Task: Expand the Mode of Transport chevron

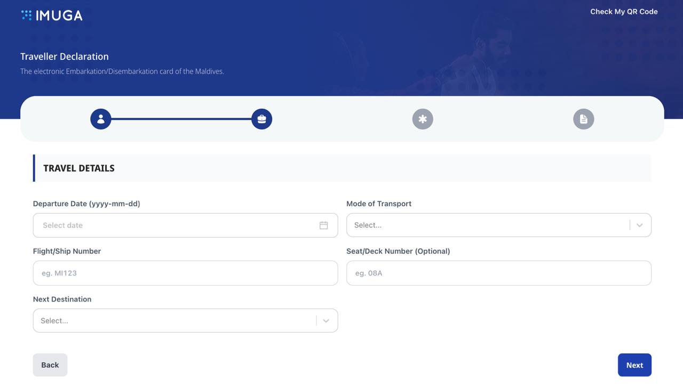Action: [639, 225]
